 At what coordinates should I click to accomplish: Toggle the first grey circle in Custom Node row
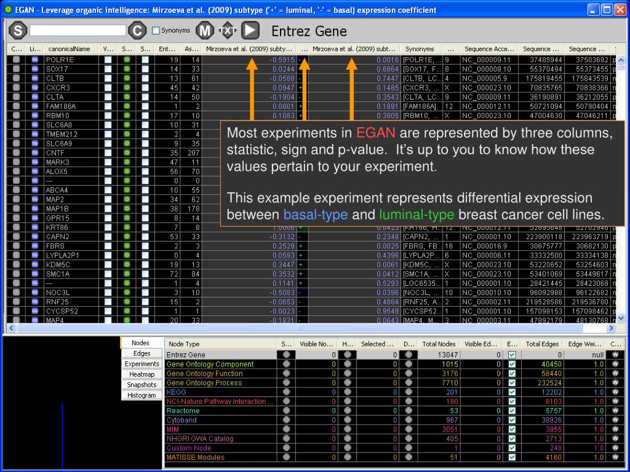pos(287,448)
